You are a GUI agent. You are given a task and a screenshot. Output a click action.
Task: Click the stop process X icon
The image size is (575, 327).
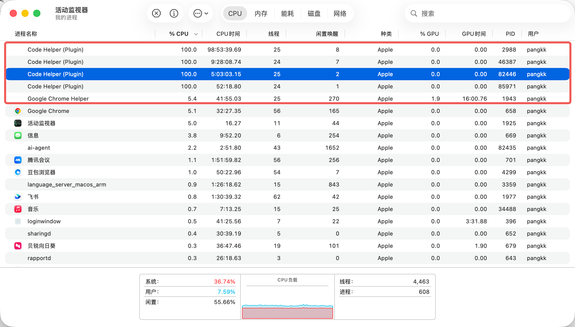click(156, 13)
